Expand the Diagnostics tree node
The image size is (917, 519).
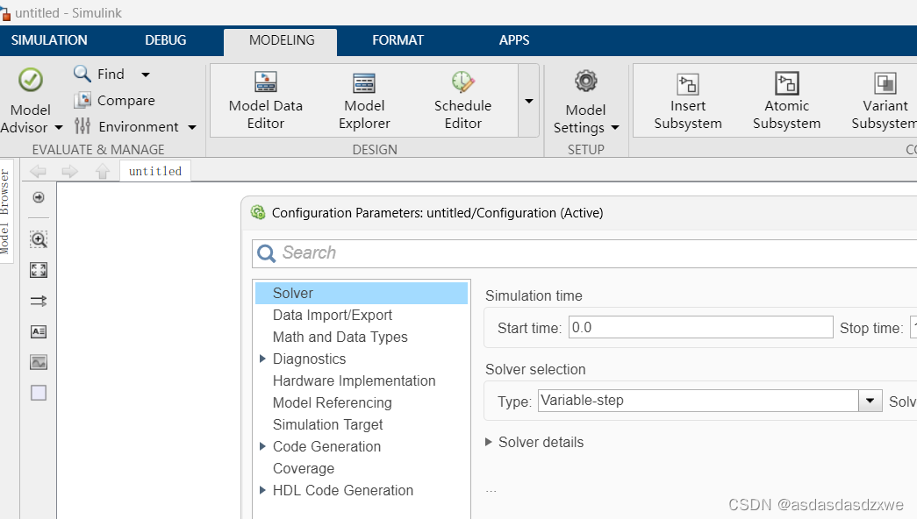coord(262,359)
